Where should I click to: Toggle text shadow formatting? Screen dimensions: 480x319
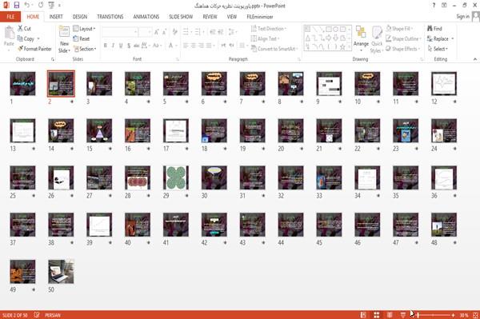pos(129,46)
